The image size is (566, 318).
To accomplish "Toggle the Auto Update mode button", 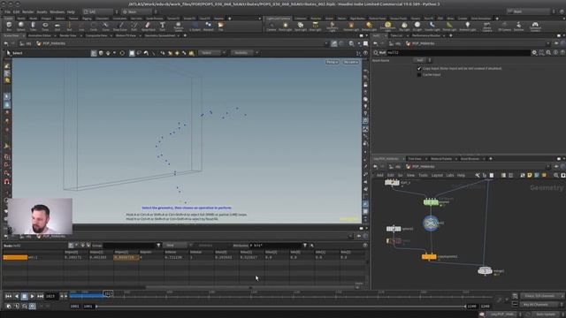I will [x=545, y=314].
